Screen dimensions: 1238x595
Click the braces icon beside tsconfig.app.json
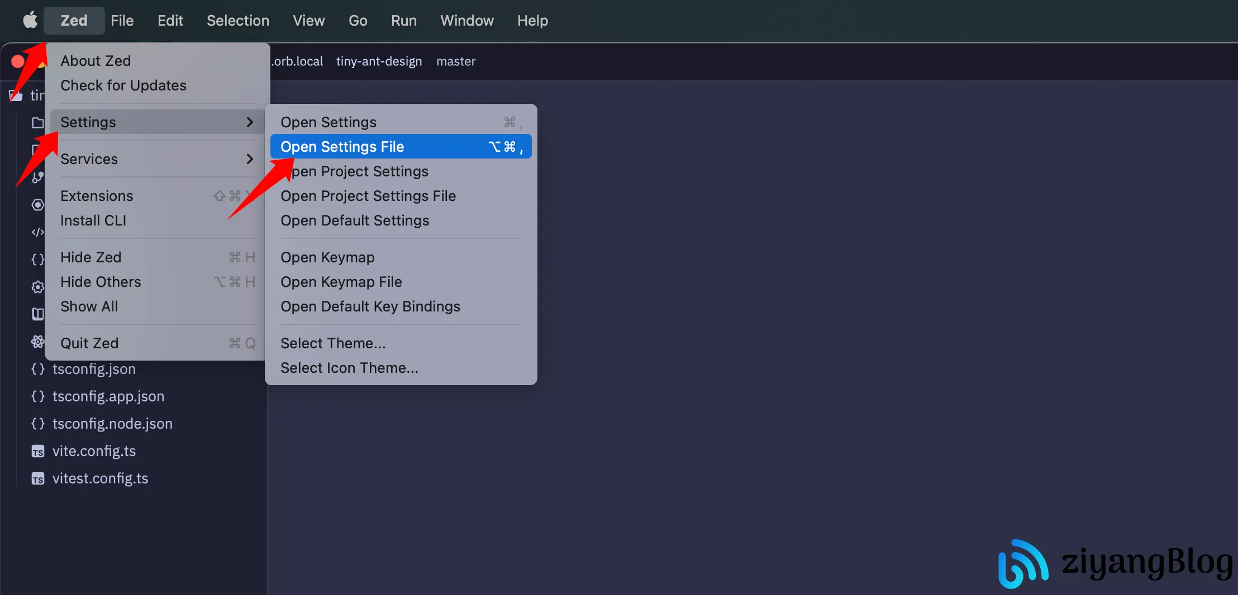point(37,396)
